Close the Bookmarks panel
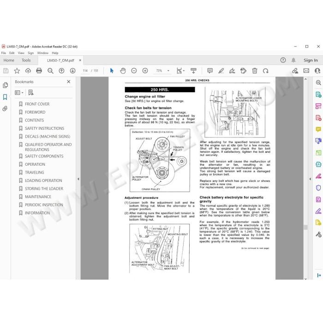This screenshot has width=323, height=323. (69, 82)
